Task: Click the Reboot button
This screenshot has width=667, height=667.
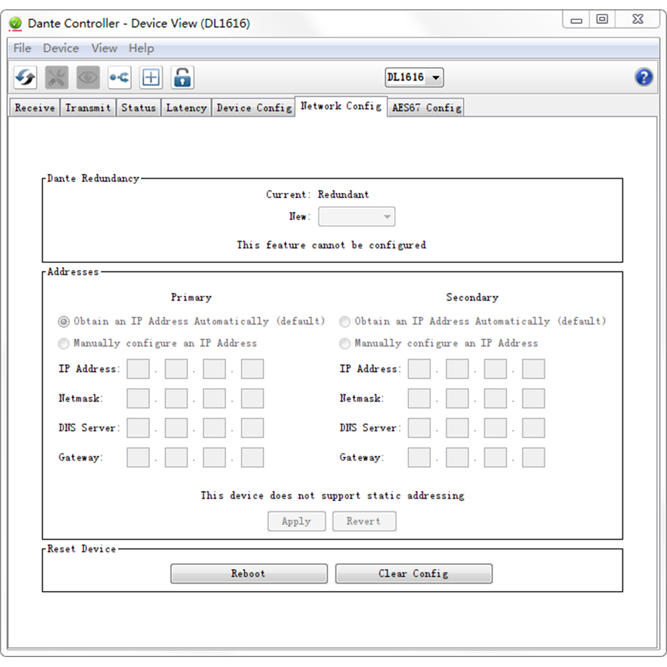Action: pyautogui.click(x=249, y=574)
